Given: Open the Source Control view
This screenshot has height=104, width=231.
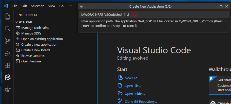Looking at the screenshot, I should point(8,41).
